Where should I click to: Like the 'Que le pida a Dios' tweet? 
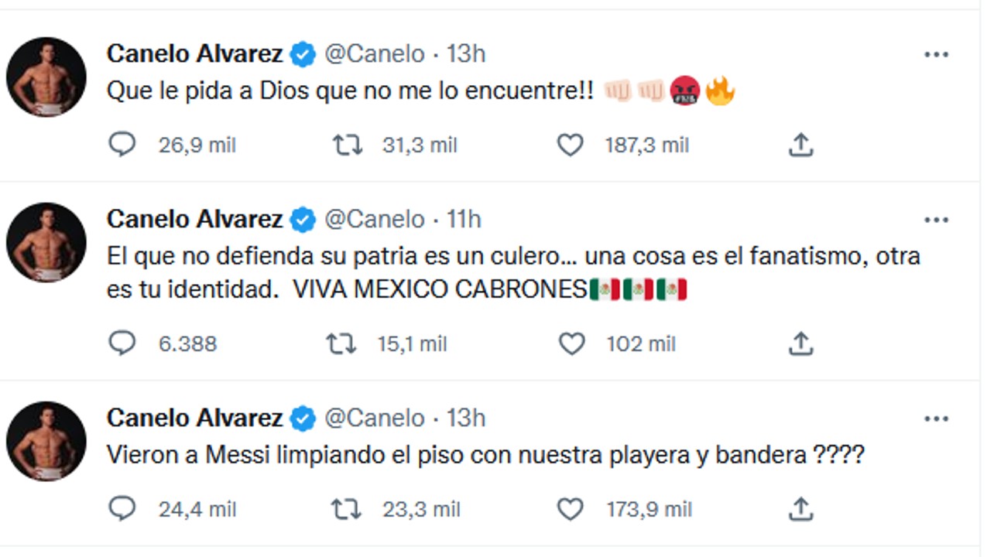[x=571, y=145]
